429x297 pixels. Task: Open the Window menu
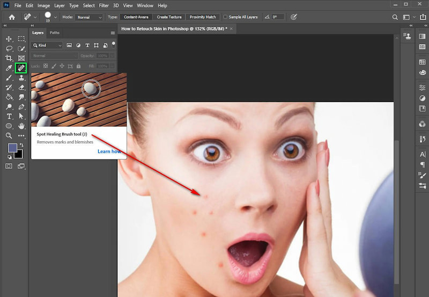coord(145,5)
